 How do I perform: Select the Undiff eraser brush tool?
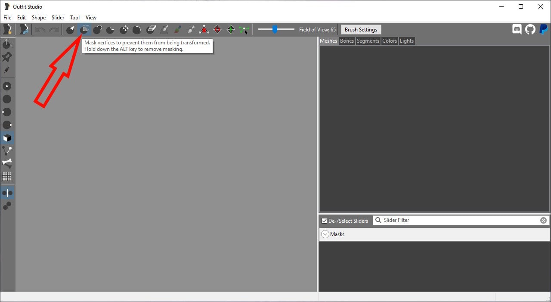click(x=151, y=30)
